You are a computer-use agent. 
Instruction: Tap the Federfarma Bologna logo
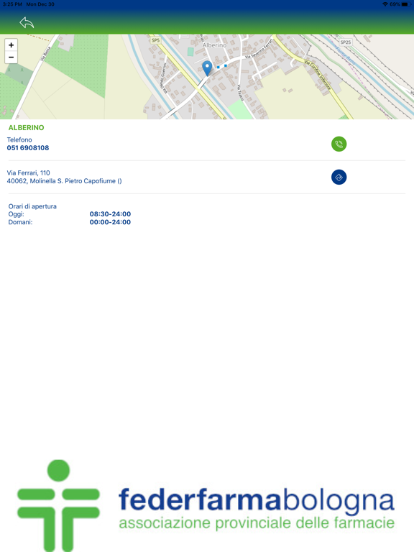(x=206, y=505)
